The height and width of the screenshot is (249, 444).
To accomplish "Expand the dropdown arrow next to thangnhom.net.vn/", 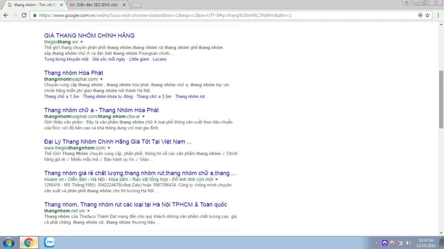I will 88,211.
